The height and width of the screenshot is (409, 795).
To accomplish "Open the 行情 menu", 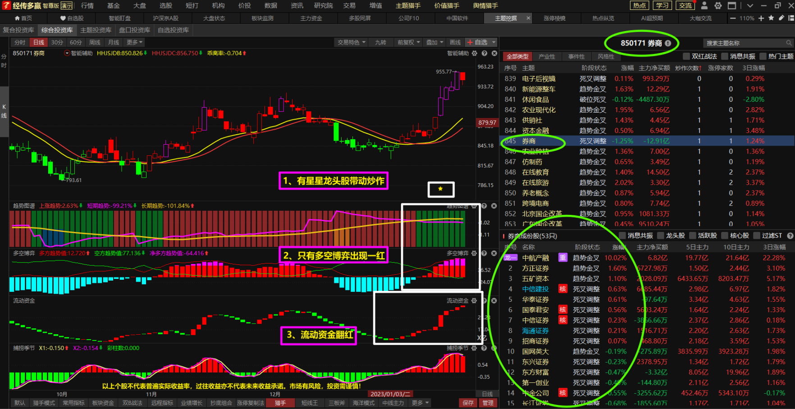I will (x=87, y=5).
